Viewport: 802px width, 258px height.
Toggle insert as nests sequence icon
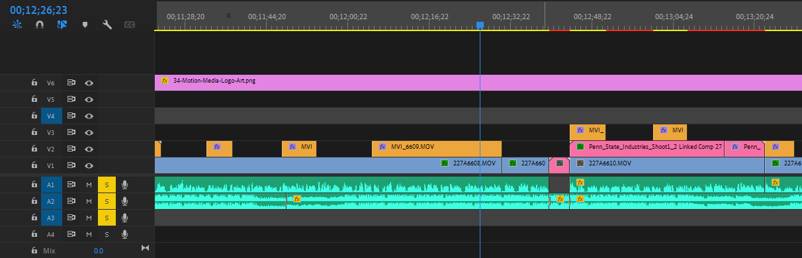tap(17, 24)
